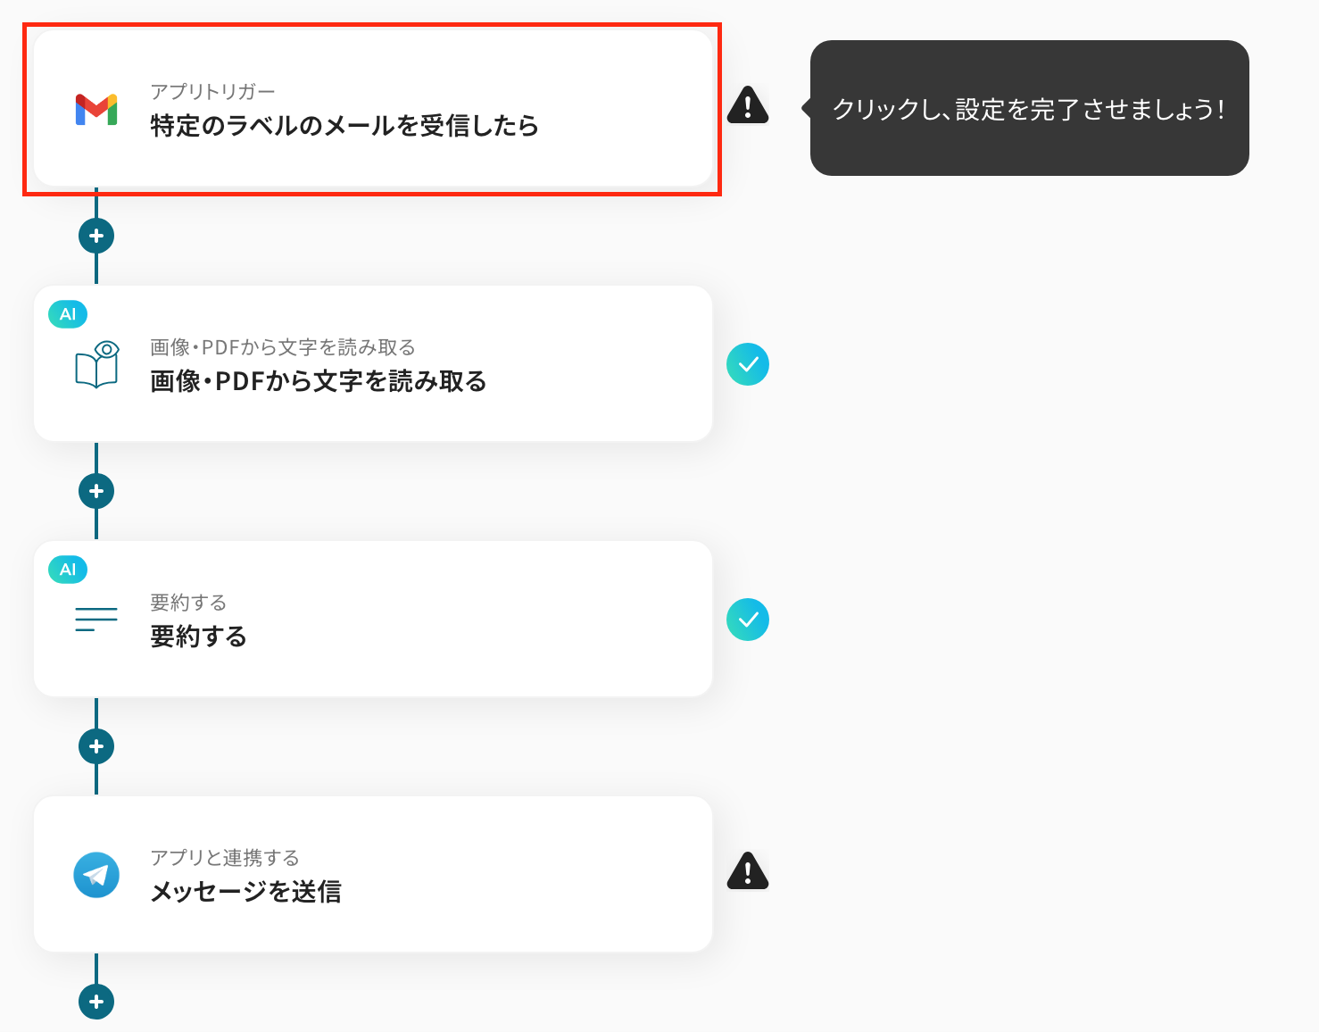Screen dimensions: 1319x1032
Task: Add a step below the Gmail trigger
Action: pos(96,236)
